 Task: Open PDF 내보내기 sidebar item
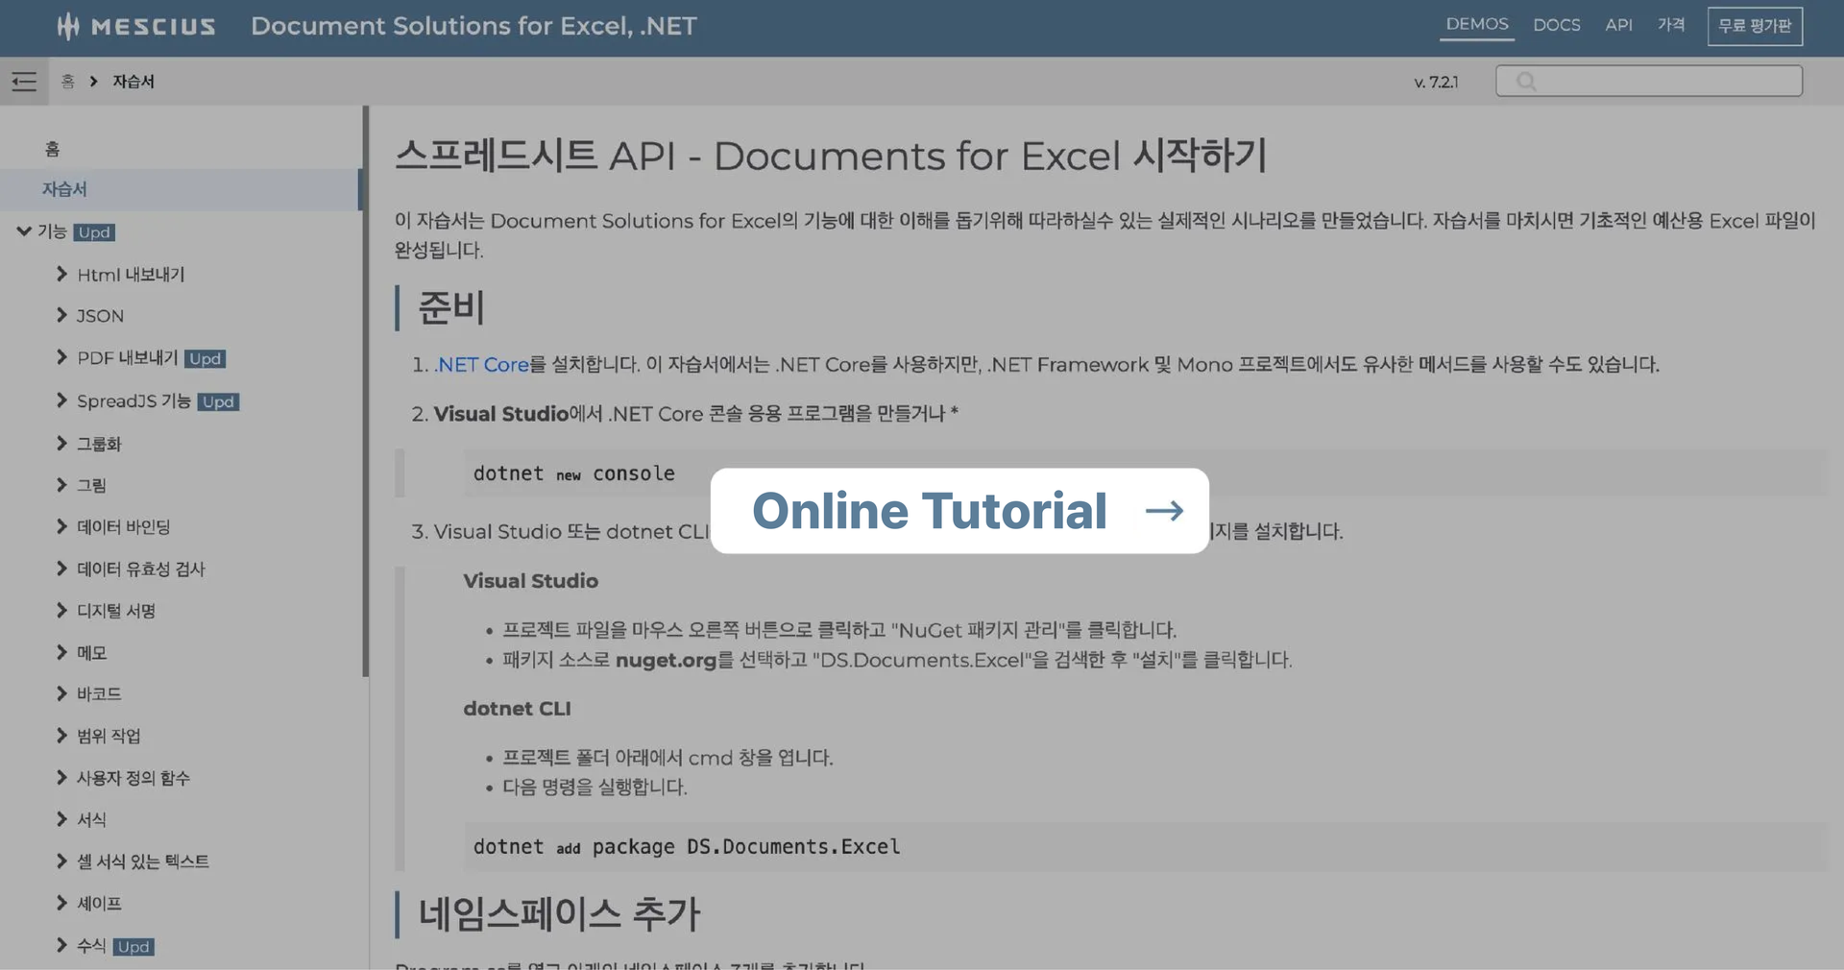tap(128, 358)
